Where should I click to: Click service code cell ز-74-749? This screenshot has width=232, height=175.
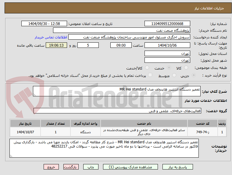click(202, 132)
